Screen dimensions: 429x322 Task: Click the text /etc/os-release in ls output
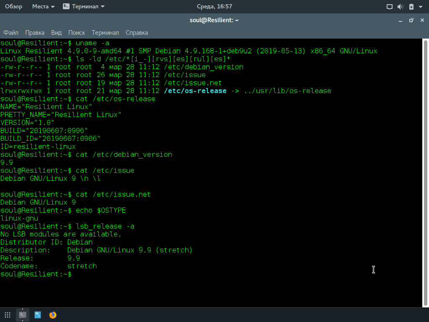(195, 91)
